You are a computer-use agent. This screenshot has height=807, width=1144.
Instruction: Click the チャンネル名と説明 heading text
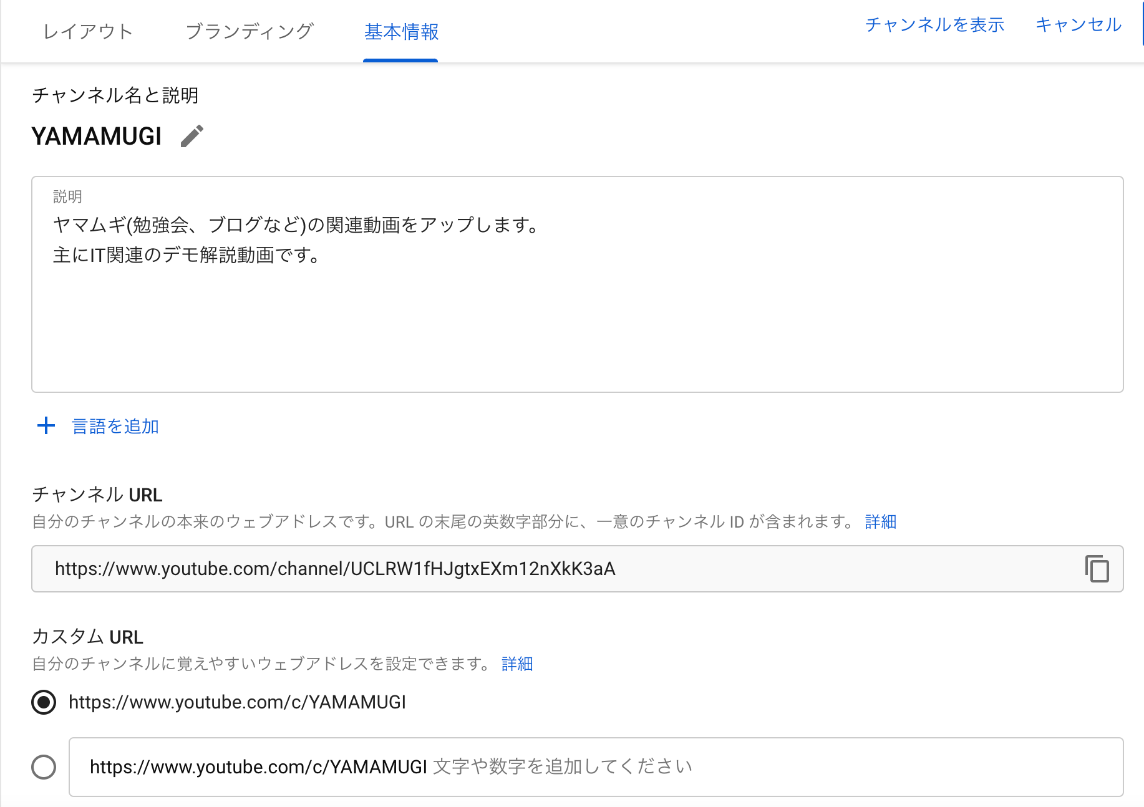pos(115,95)
